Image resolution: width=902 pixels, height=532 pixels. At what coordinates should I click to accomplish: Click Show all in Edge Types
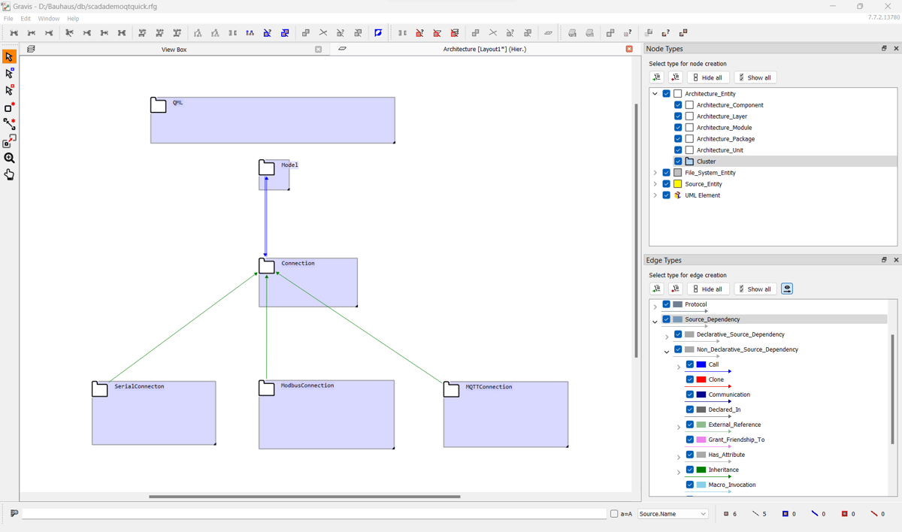coord(755,289)
